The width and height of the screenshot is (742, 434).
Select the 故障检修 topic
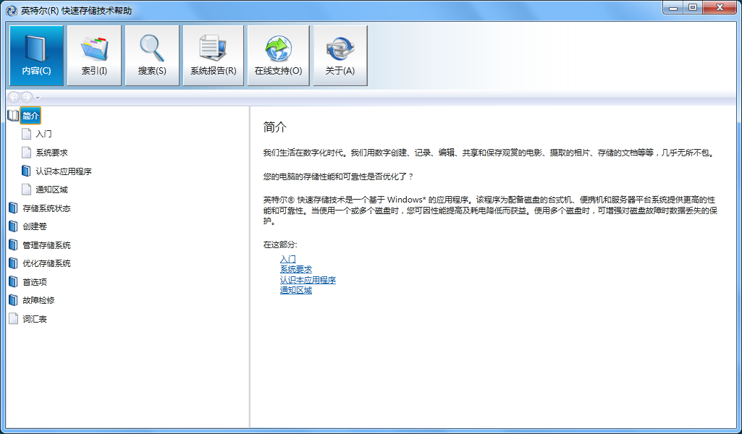[38, 300]
